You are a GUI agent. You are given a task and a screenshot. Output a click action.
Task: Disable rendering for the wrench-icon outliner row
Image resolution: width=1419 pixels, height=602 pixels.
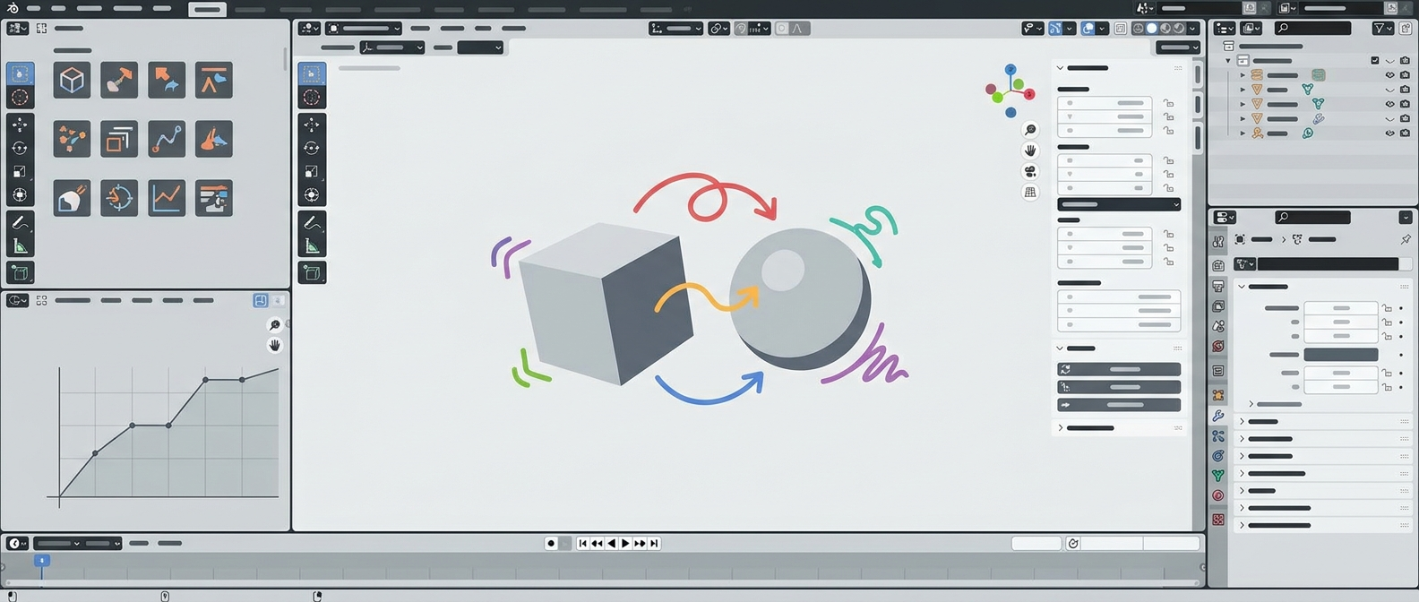(x=1405, y=119)
